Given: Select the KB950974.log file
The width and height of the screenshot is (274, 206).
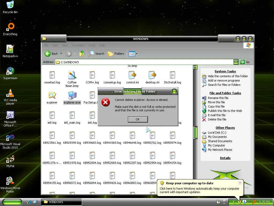Looking at the screenshot, I should pos(172,138).
